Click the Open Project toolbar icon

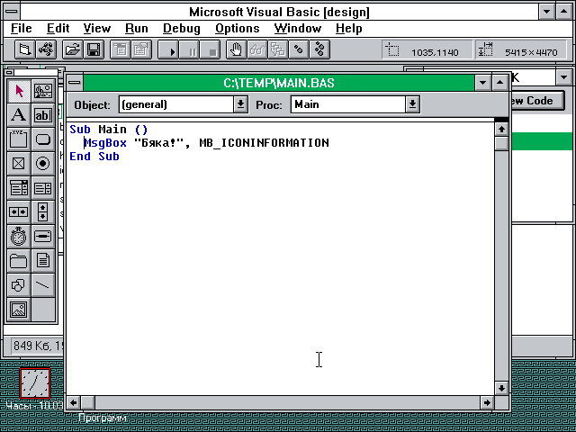click(x=72, y=49)
